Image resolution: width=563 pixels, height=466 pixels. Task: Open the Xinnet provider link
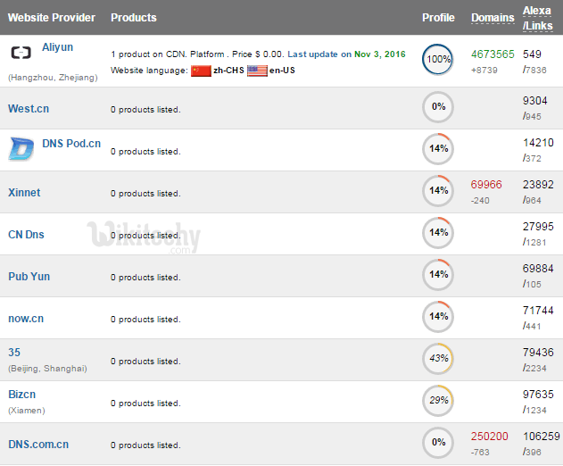click(x=24, y=193)
